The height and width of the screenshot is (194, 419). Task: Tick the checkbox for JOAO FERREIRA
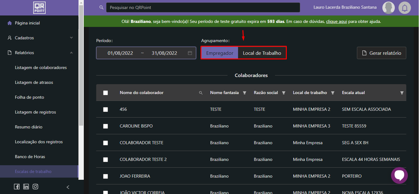click(x=106, y=176)
